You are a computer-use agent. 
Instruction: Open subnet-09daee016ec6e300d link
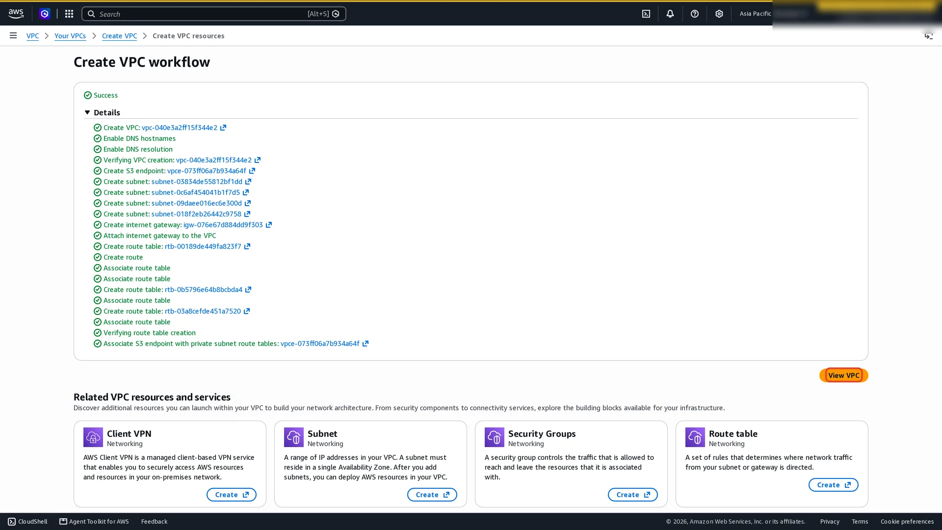[197, 203]
